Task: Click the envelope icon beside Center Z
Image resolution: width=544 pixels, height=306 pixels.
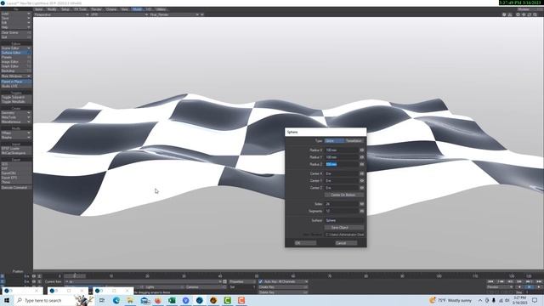Action: tap(362, 188)
